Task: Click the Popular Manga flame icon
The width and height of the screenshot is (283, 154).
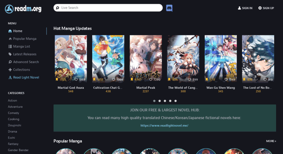Action: [x=10, y=39]
